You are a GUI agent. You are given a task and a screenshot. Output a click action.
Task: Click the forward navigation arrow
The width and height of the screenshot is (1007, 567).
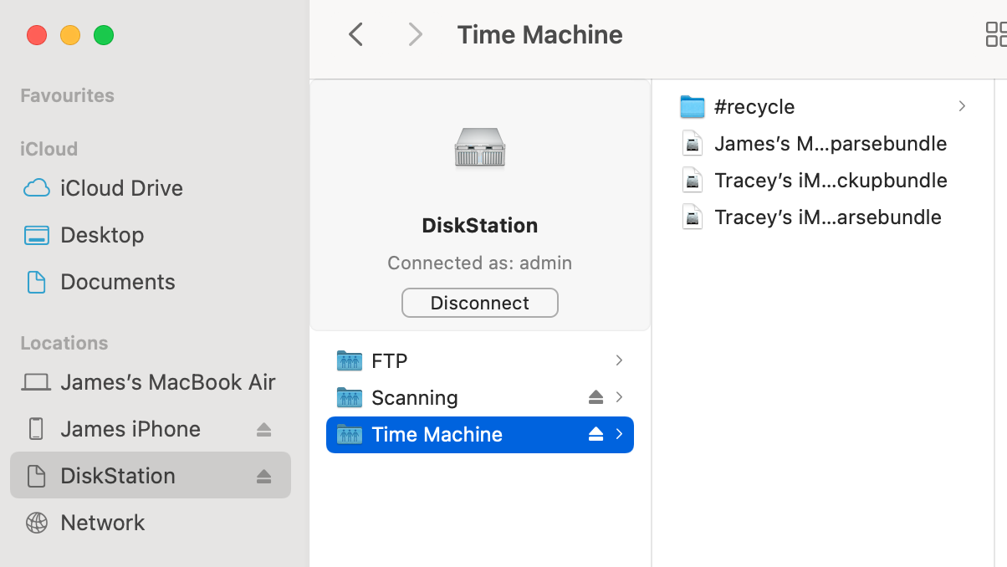[415, 35]
